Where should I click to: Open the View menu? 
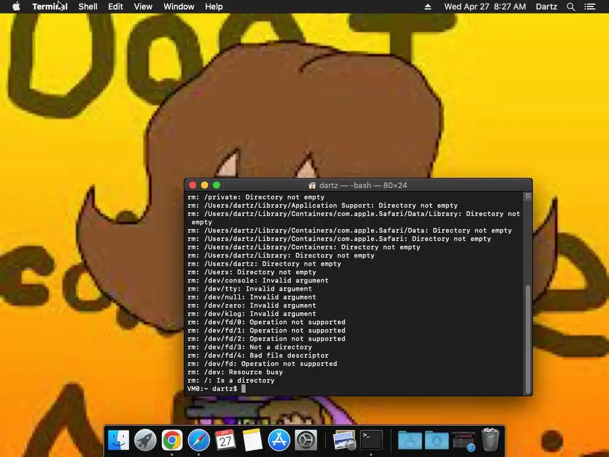point(143,7)
